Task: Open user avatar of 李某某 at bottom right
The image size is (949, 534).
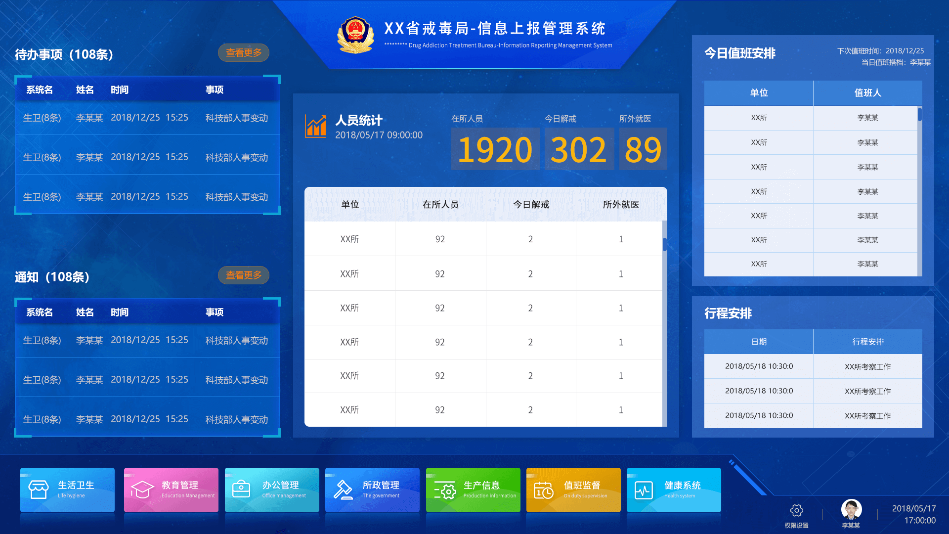Action: click(x=851, y=509)
